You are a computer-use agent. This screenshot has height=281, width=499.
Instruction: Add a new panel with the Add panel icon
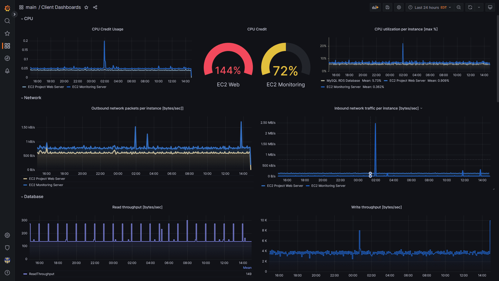[x=375, y=7]
